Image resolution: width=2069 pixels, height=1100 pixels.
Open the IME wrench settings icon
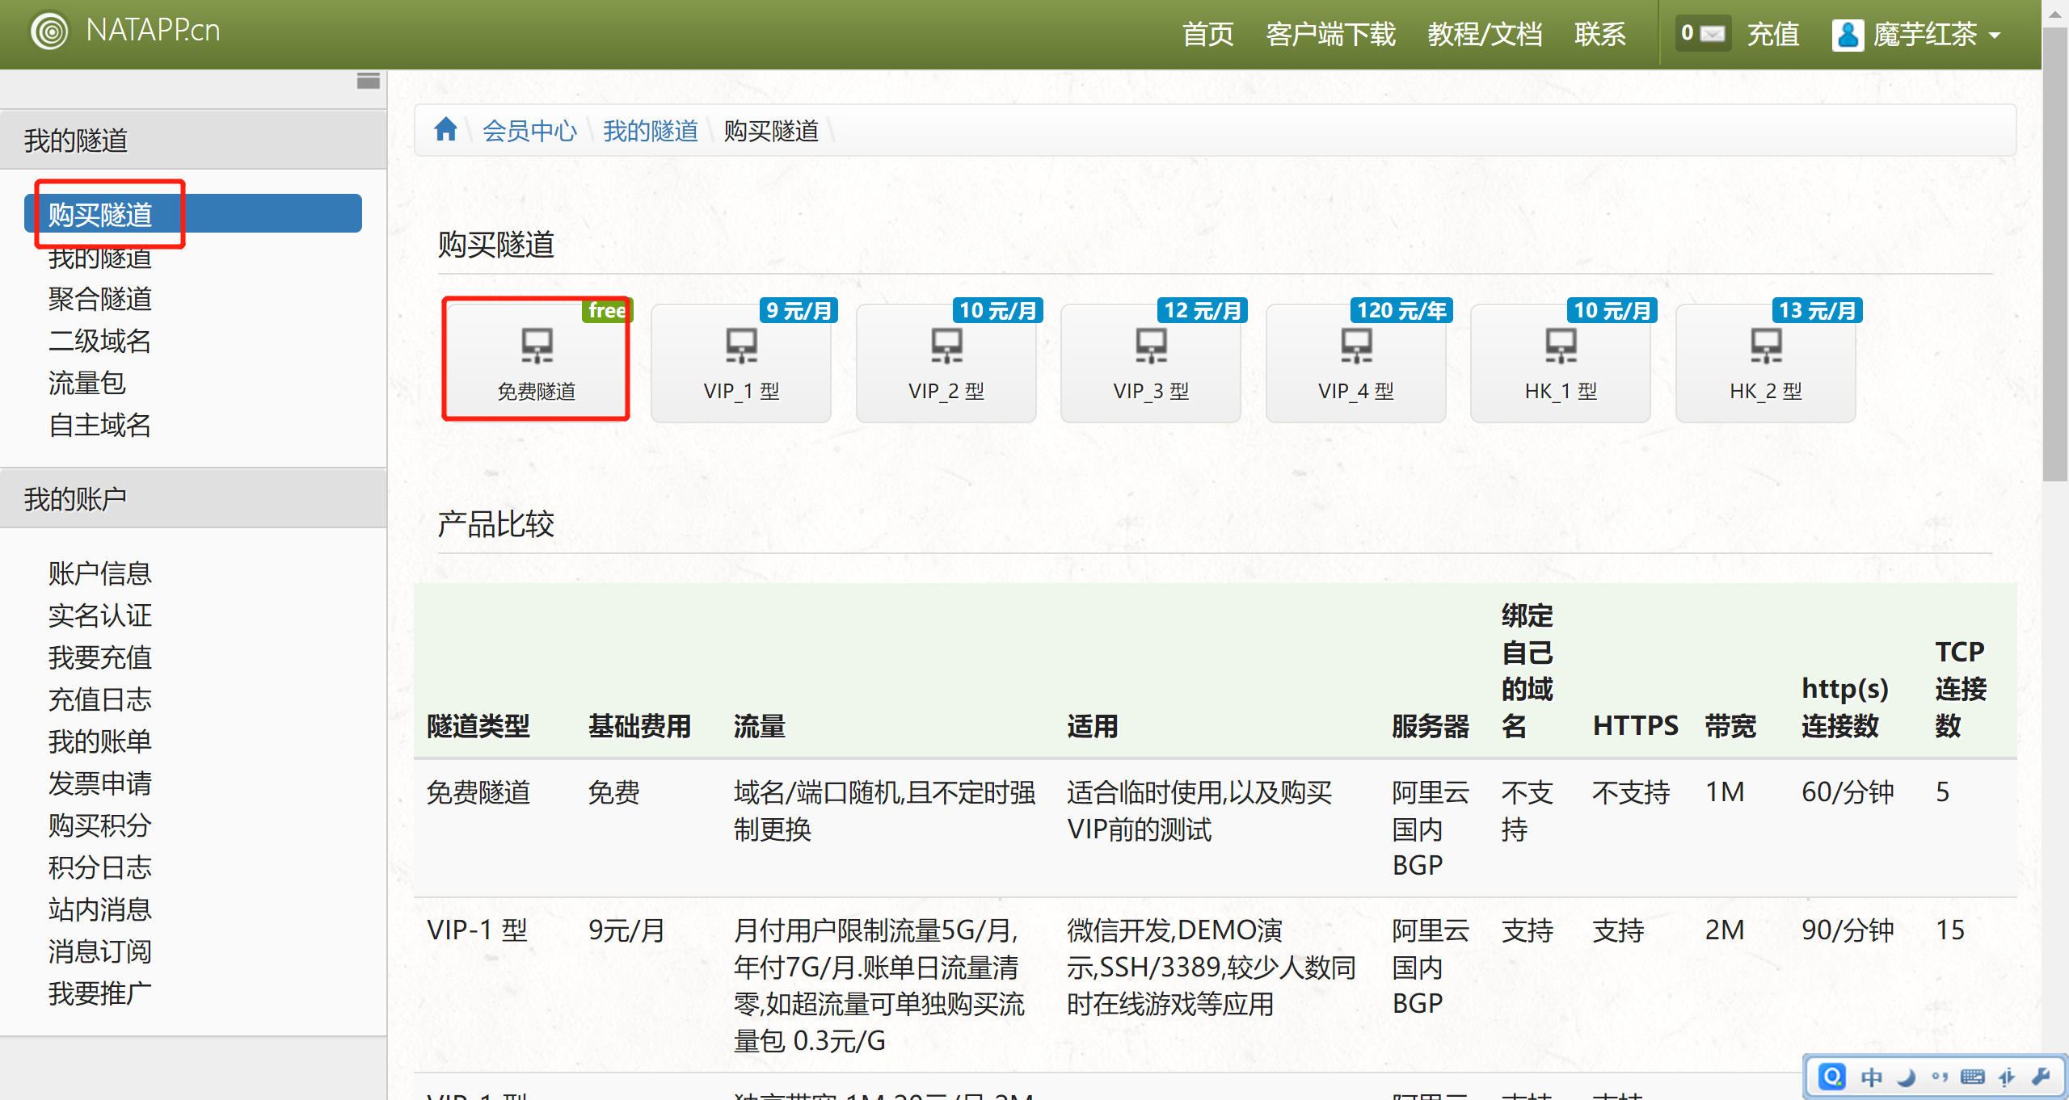(x=2040, y=1077)
